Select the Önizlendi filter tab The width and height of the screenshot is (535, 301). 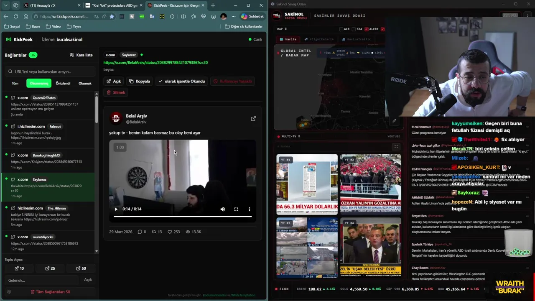pyautogui.click(x=63, y=83)
